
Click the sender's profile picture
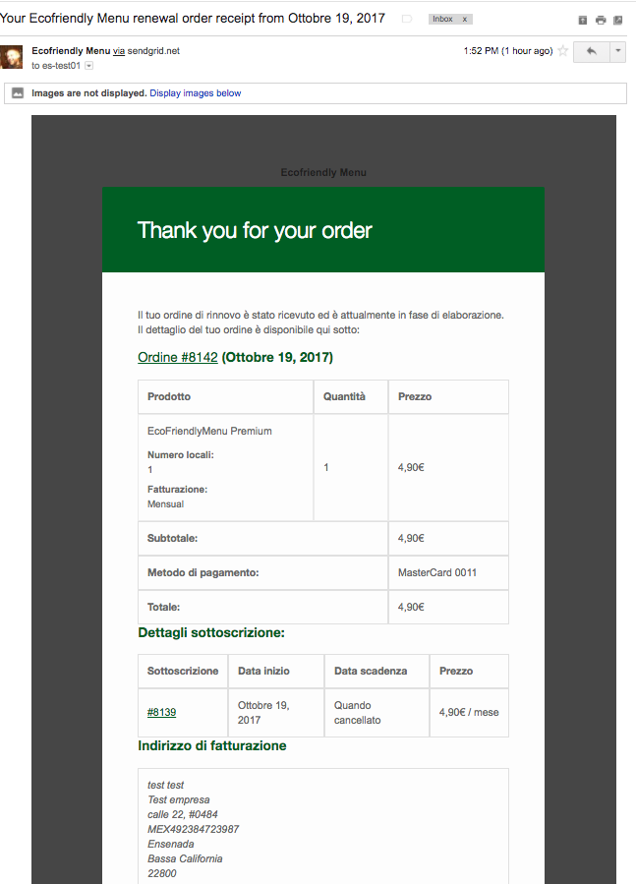(x=13, y=58)
